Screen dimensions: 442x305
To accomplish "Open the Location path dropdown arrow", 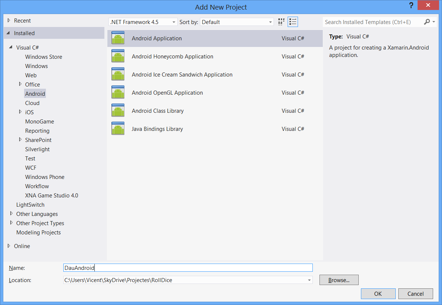I will [309, 280].
